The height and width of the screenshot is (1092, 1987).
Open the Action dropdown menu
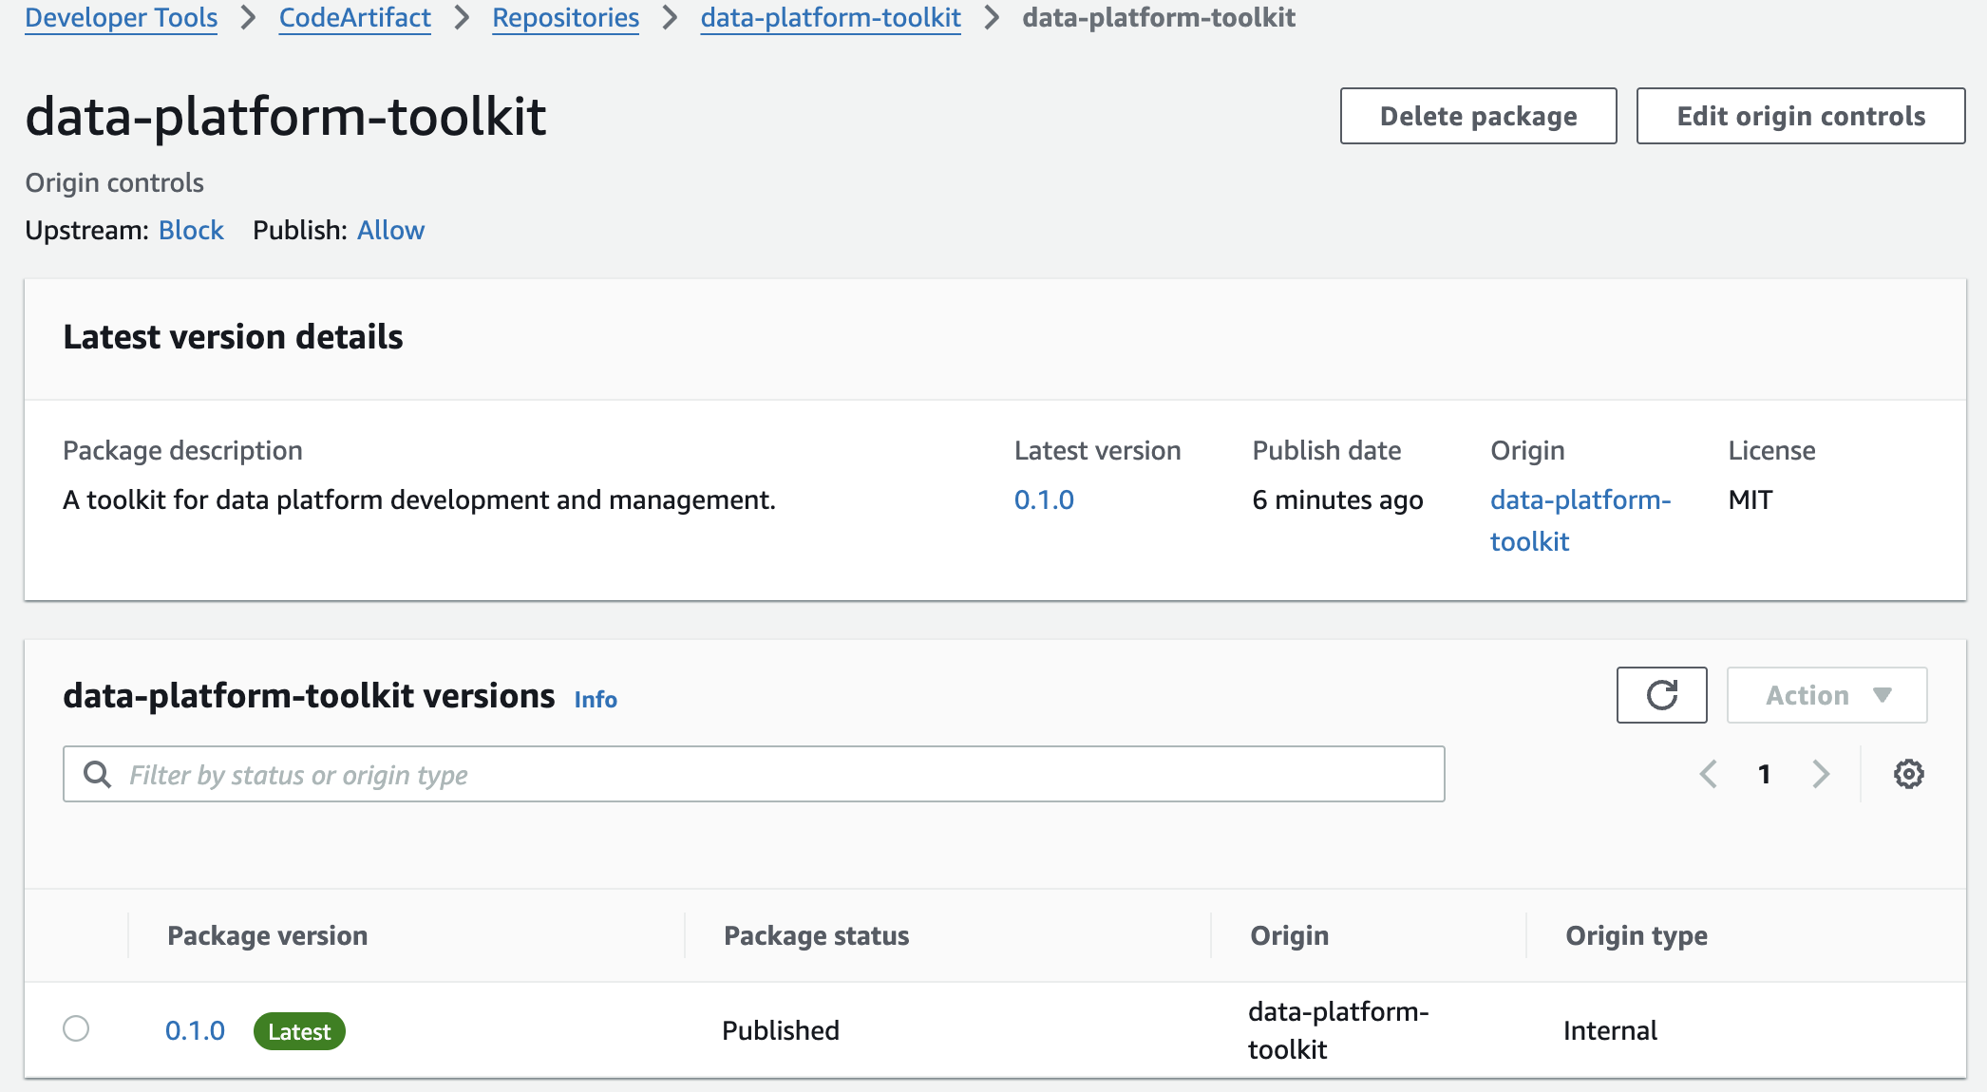click(x=1826, y=695)
